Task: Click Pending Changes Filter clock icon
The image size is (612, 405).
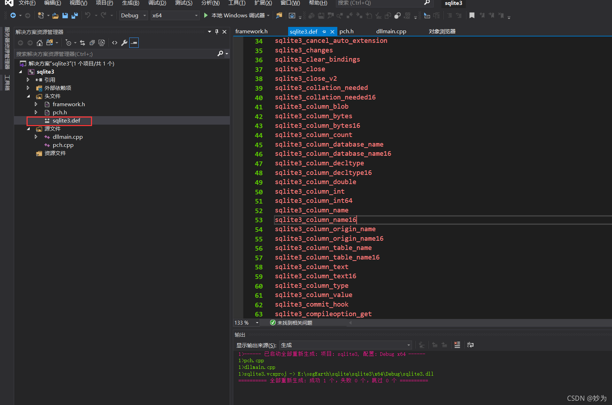Action: tap(69, 43)
